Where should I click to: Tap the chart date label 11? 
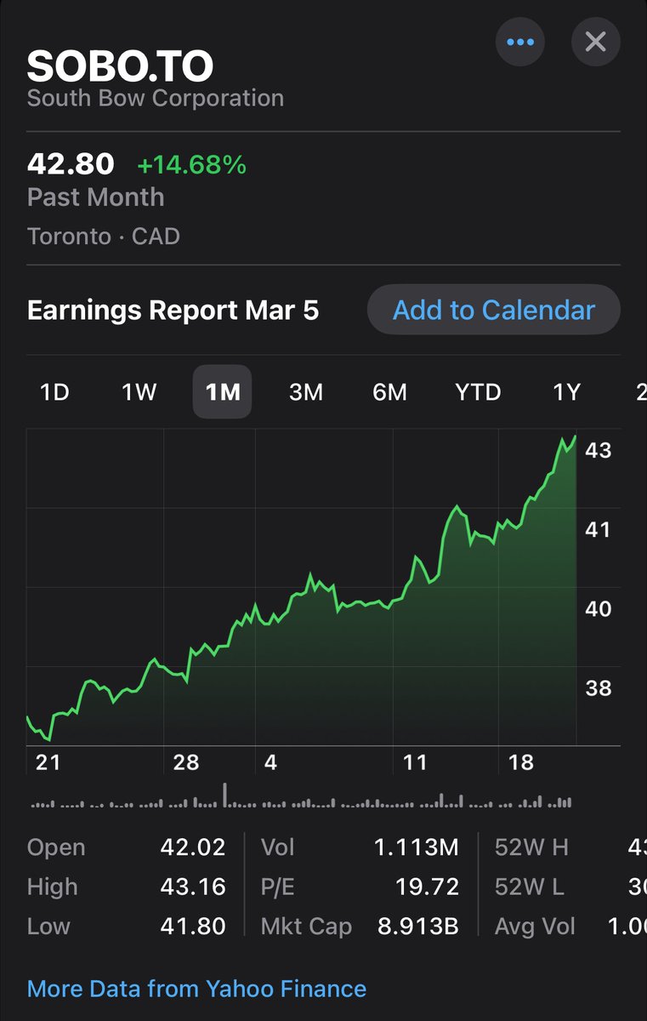coord(414,761)
